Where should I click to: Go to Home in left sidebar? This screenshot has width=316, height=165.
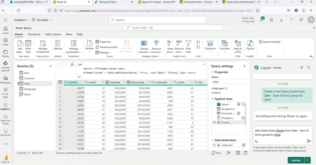(x=6, y=30)
